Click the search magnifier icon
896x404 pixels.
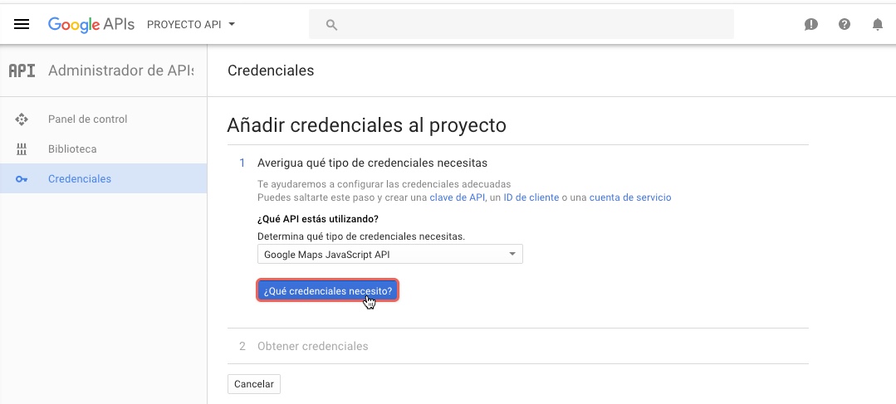(331, 25)
